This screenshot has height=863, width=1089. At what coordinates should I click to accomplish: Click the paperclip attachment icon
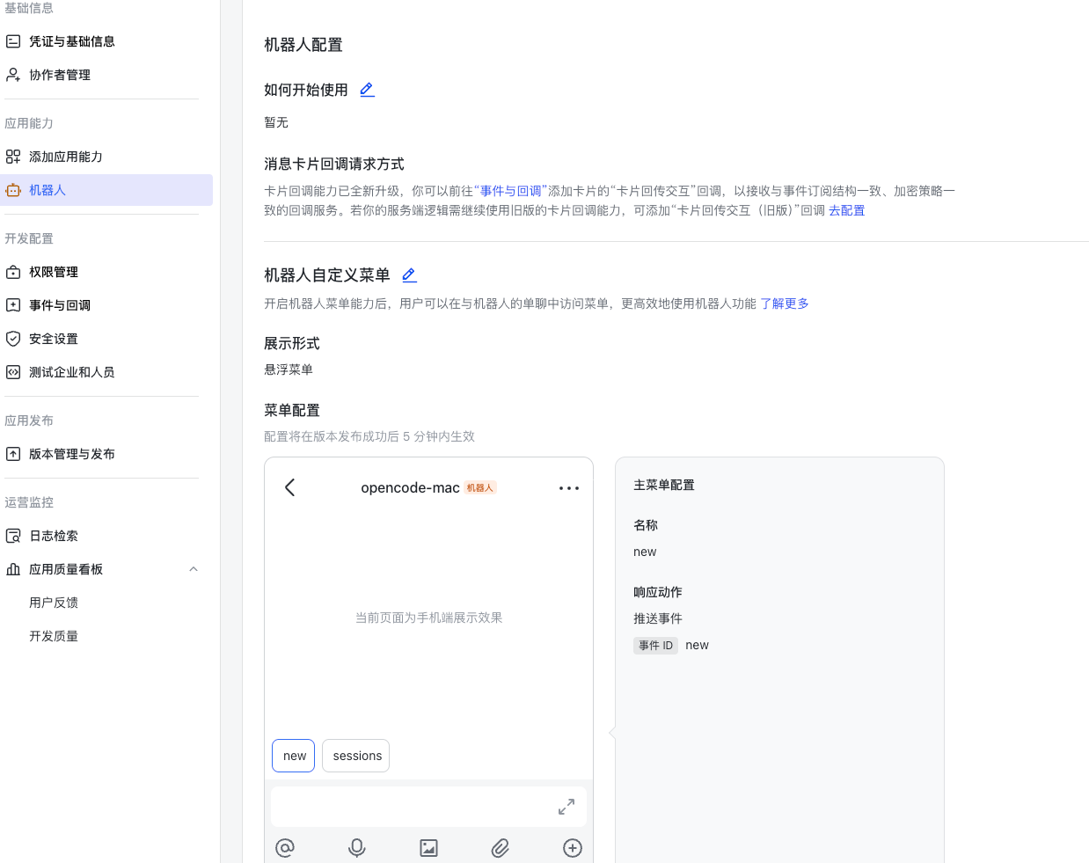501,848
